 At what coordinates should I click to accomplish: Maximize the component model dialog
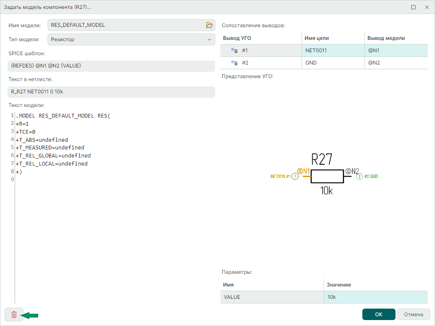(x=413, y=7)
